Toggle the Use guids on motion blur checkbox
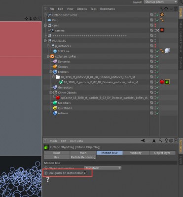 (x=85, y=173)
